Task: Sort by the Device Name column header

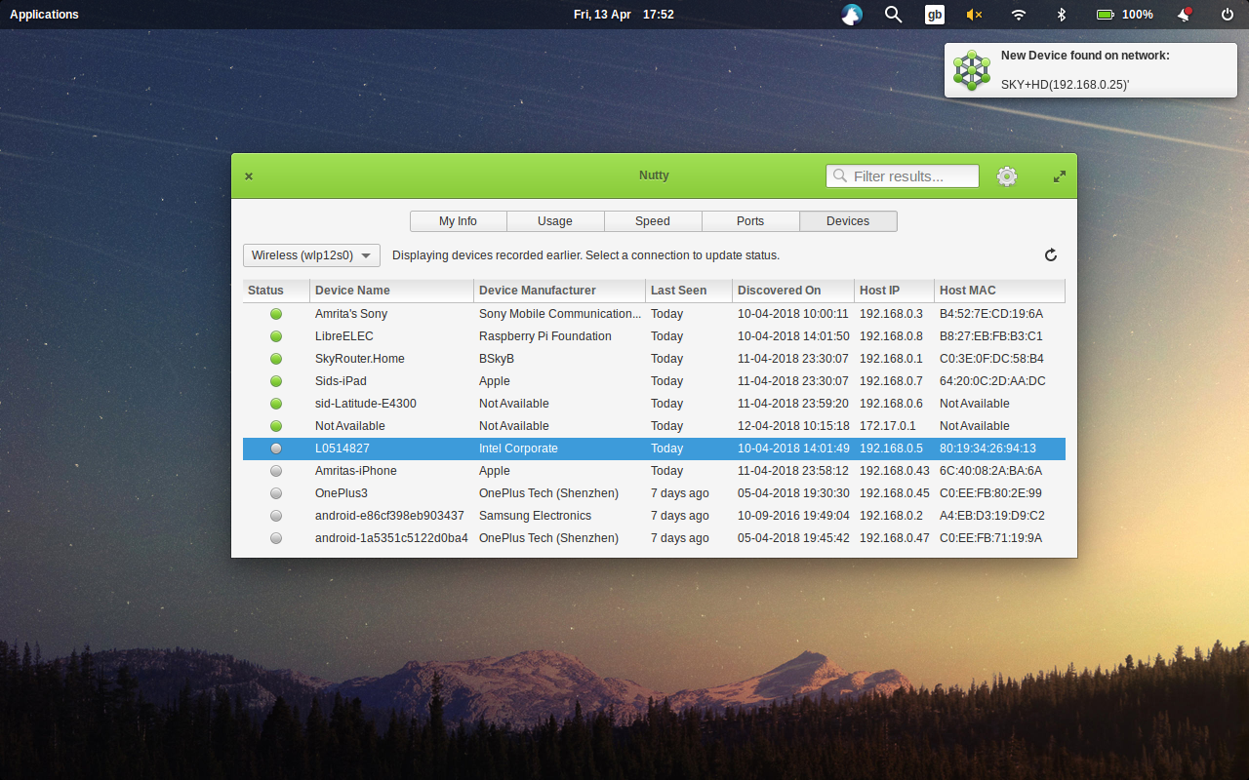Action: pos(392,291)
